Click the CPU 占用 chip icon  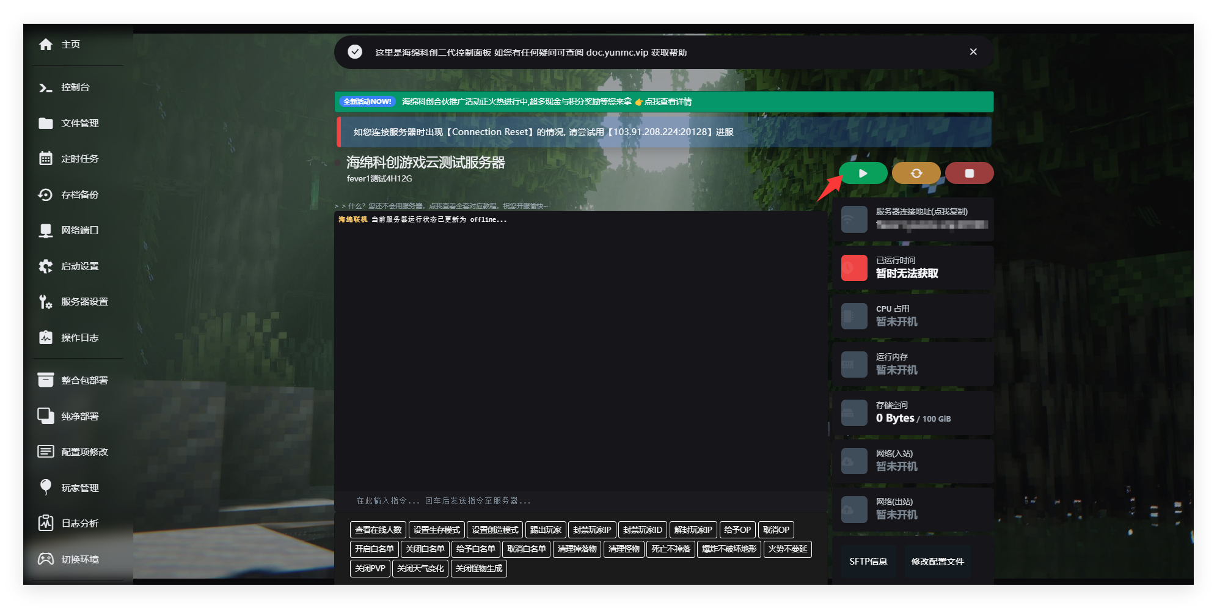coord(854,316)
